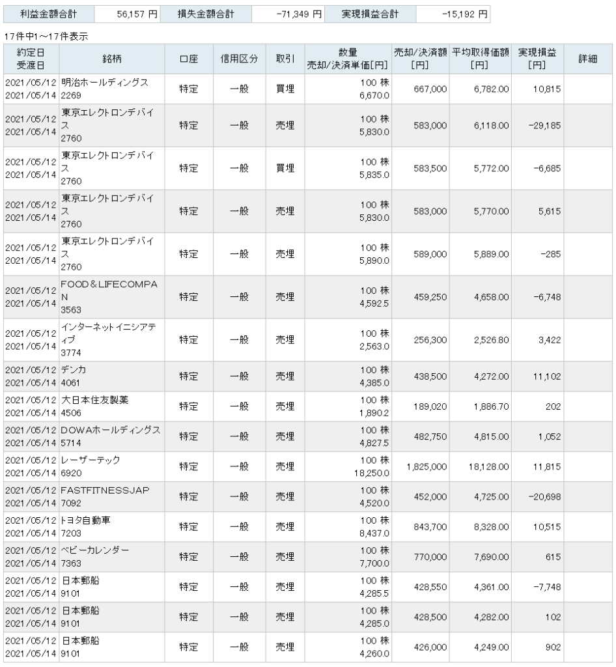The width and height of the screenshot is (616, 667).
Task: Select レーザーテック 6920 stock name
Action: click(x=91, y=466)
